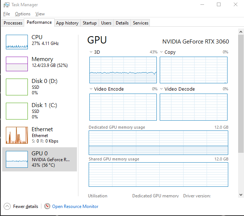Click the Fewer details button label

[26, 206]
